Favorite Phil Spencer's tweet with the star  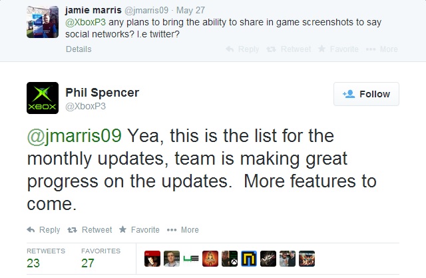[x=139, y=230]
